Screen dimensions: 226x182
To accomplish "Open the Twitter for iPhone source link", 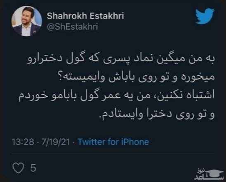I will point(113,142).
